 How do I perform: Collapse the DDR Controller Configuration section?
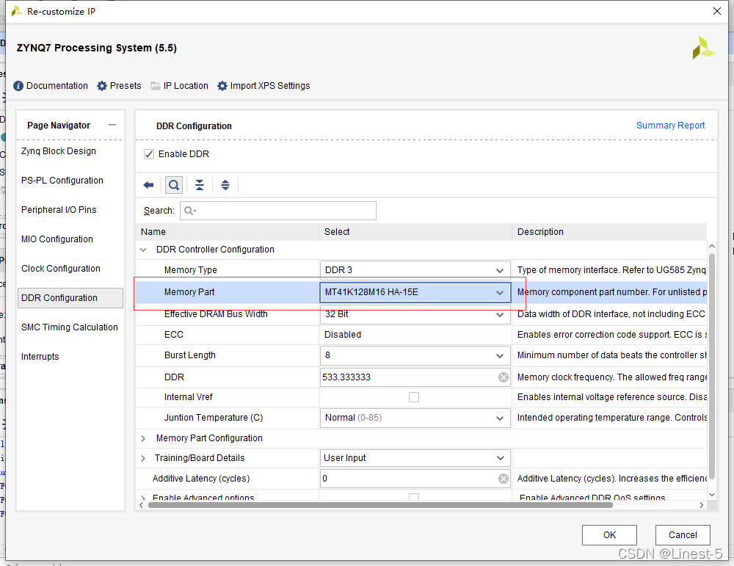143,250
